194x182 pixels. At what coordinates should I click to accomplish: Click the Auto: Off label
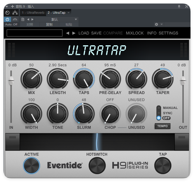[x=11, y=25]
